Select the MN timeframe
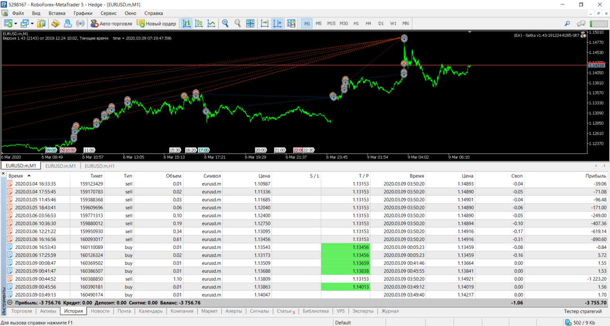Image resolution: width=610 pixels, height=326 pixels. pyautogui.click(x=405, y=23)
